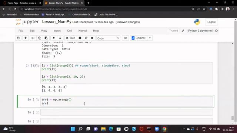
Task: Insert a cell below with plus icon
Action: pyautogui.click(x=26, y=38)
